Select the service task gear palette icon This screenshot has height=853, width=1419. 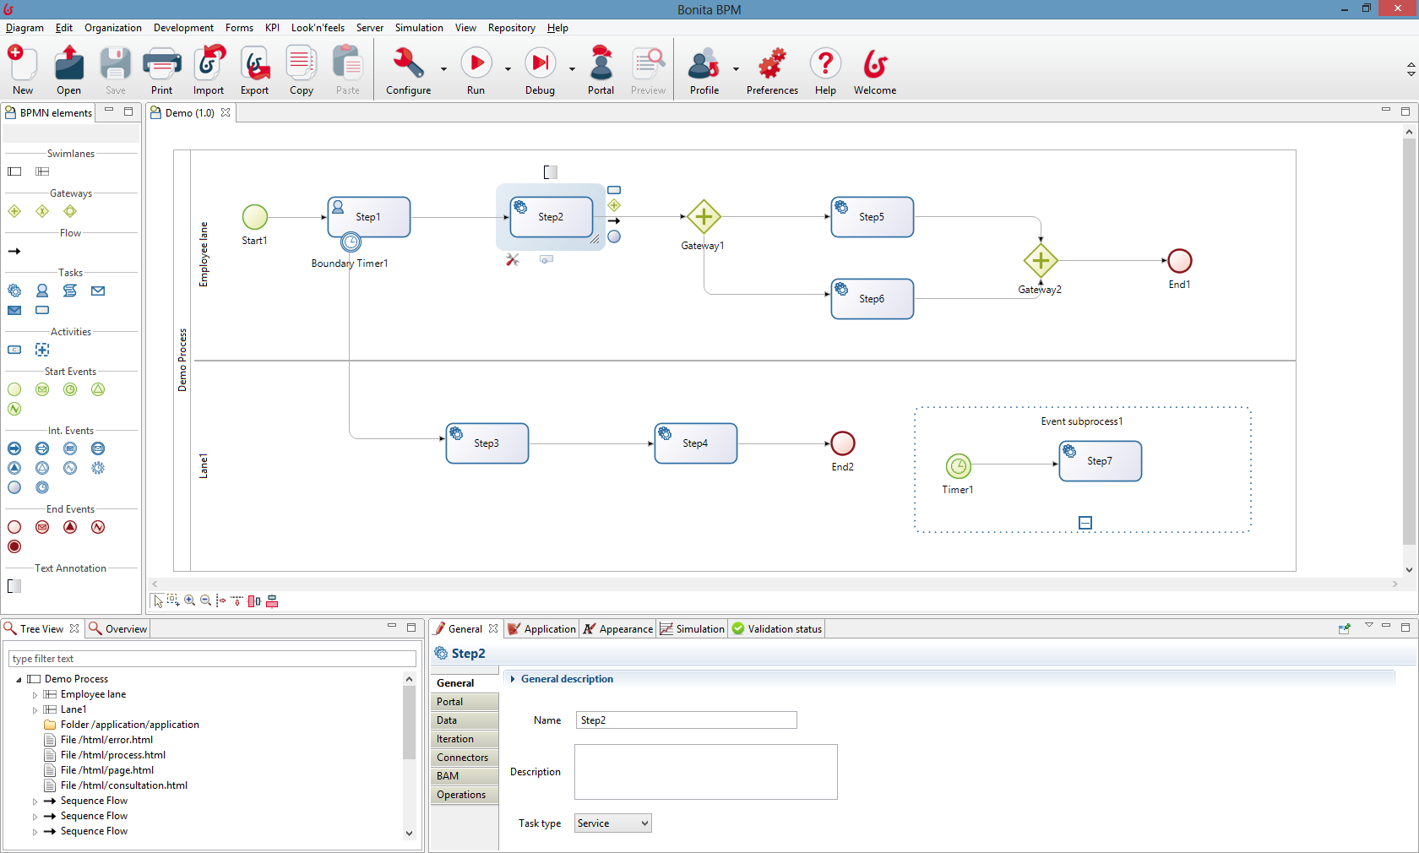[x=14, y=291]
